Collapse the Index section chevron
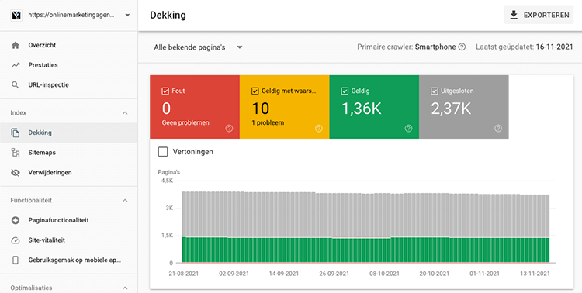The height and width of the screenshot is (293, 582). 125,112
